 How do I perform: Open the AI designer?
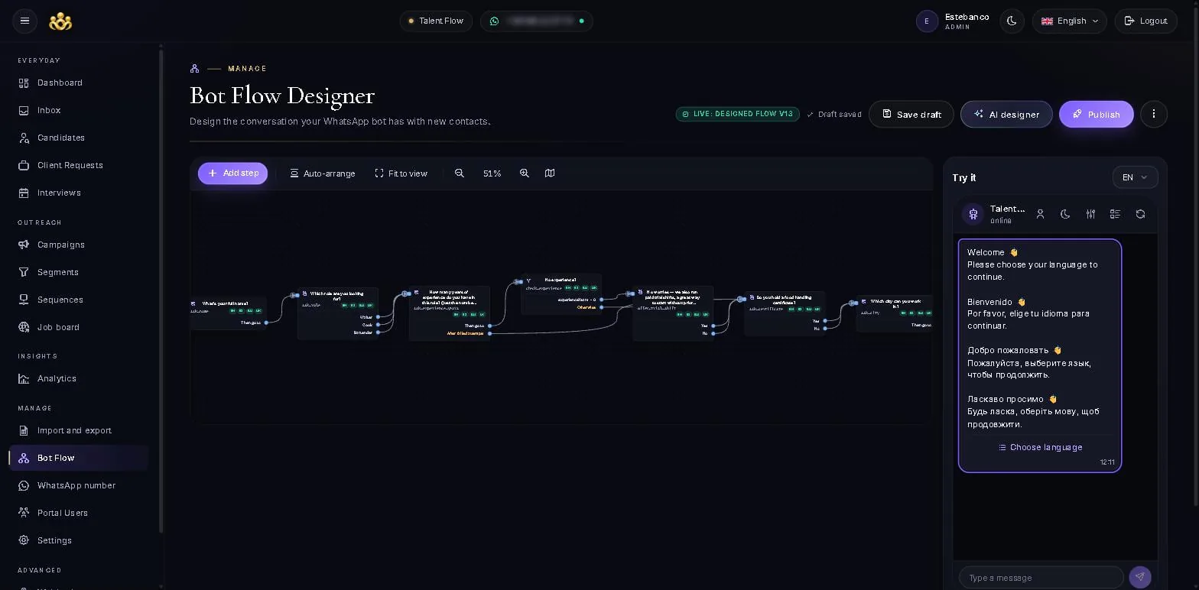point(1006,114)
